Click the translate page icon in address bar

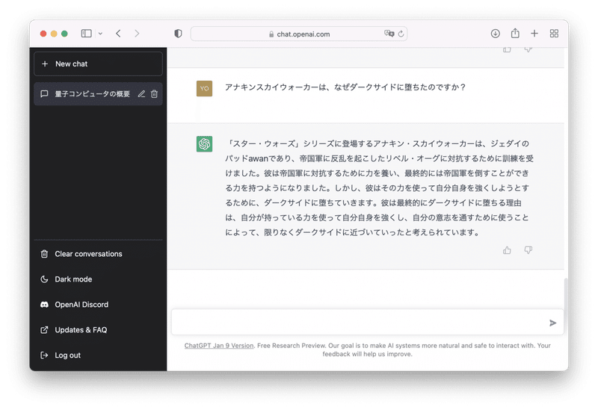coord(389,34)
